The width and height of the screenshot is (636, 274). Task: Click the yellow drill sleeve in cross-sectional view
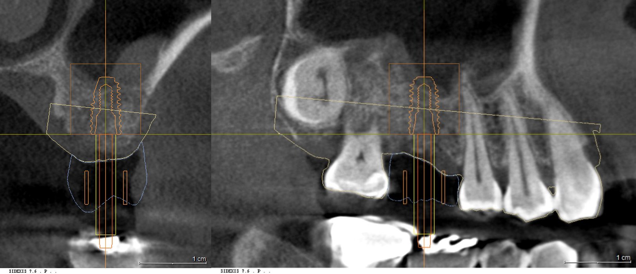(x=106, y=184)
